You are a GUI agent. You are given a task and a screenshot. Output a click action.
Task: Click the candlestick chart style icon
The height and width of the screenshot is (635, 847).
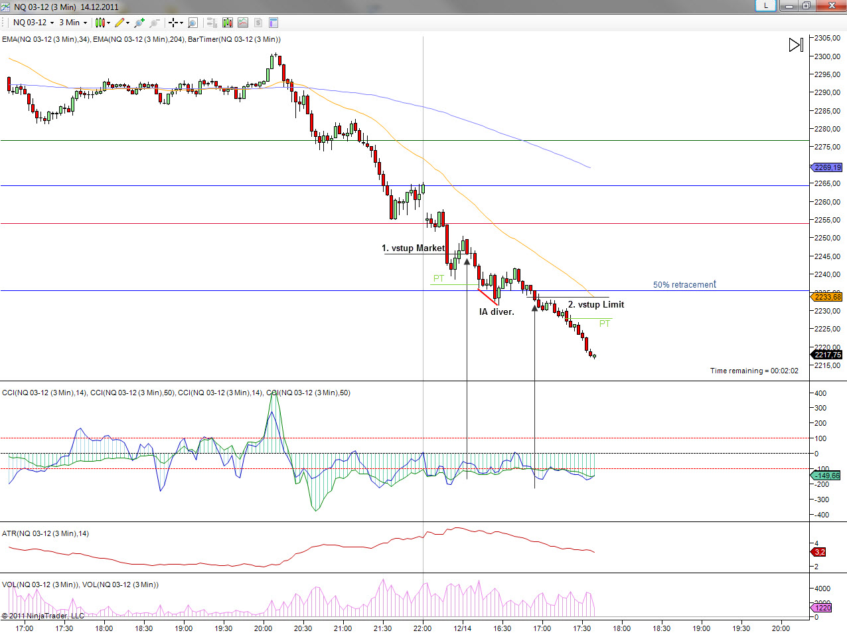pyautogui.click(x=100, y=23)
